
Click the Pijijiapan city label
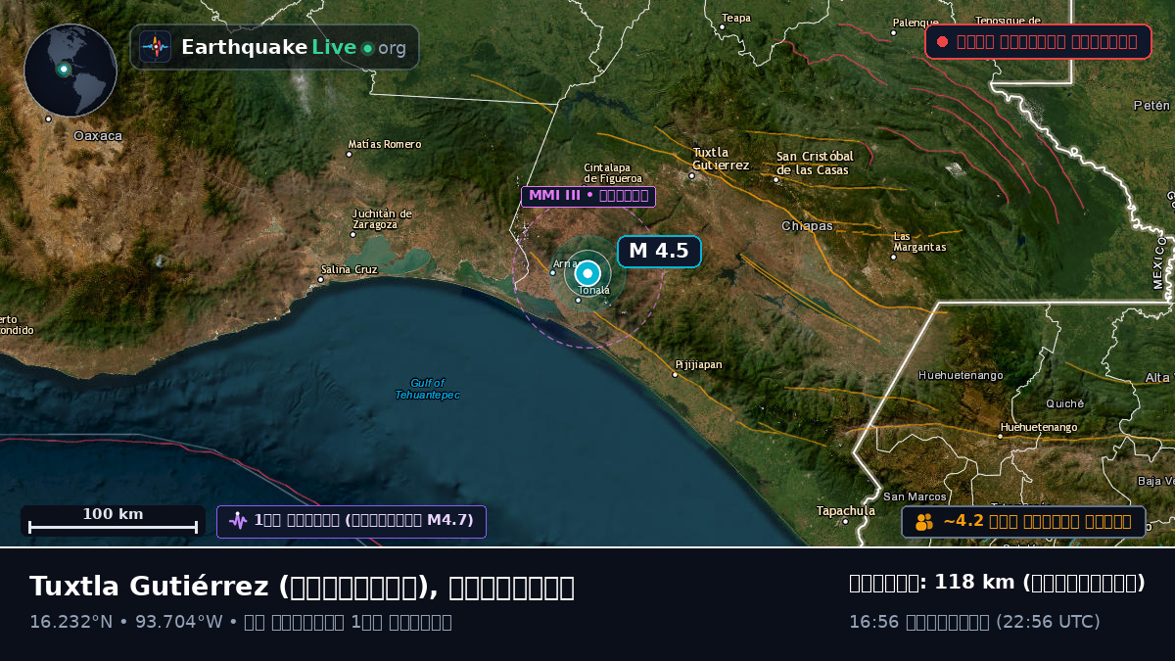698,365
